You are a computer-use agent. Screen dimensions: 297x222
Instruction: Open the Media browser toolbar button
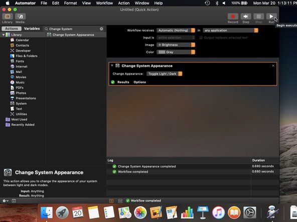click(x=20, y=16)
